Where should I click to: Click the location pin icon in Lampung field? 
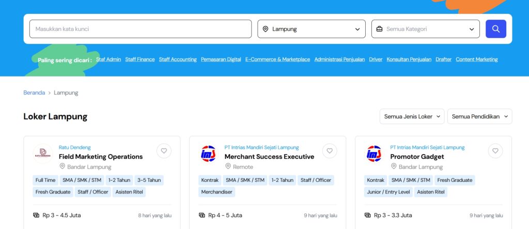tap(266, 29)
